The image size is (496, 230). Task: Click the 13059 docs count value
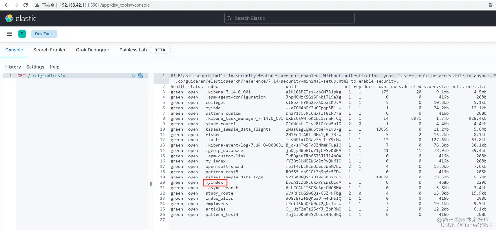click(x=382, y=129)
